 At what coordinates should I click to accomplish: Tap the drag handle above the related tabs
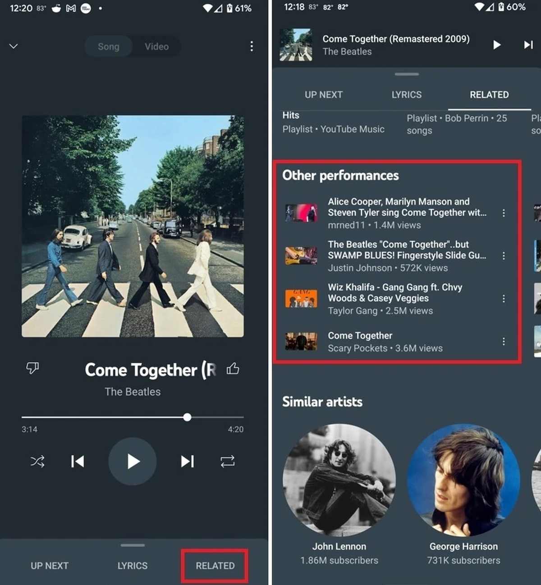[x=407, y=74]
